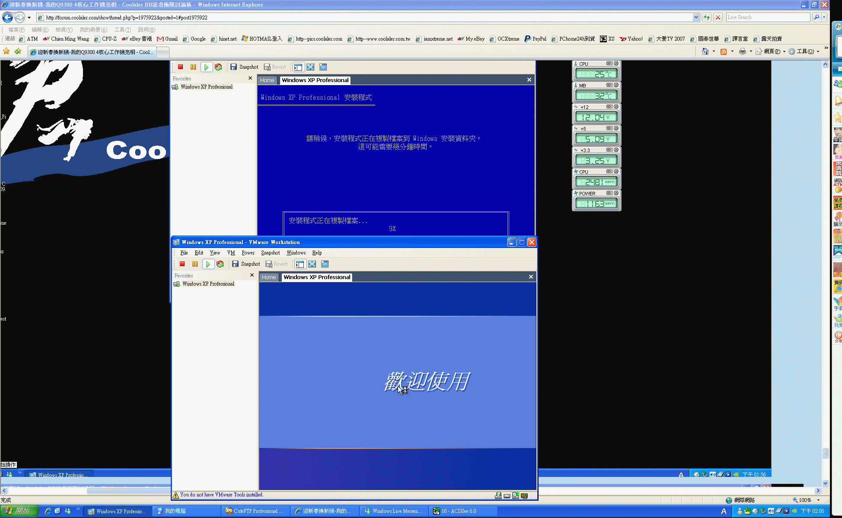Expand the address bar history dropdown

click(x=696, y=18)
